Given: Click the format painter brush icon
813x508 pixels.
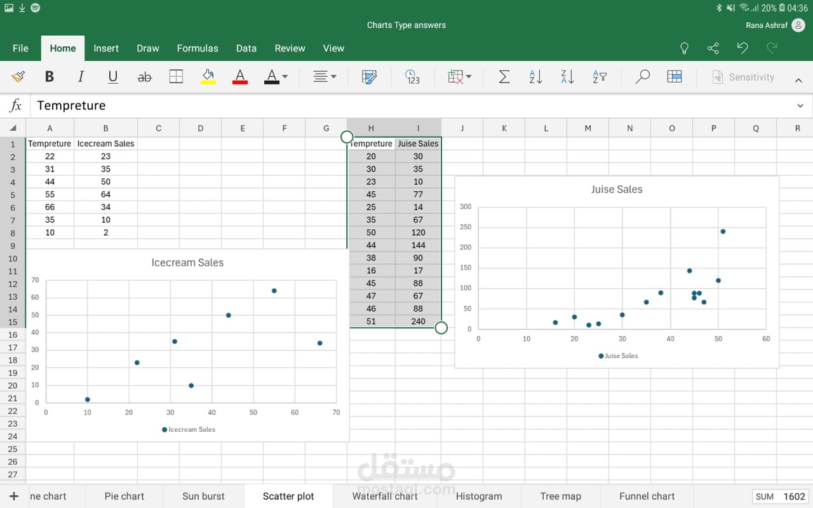Looking at the screenshot, I should pos(18,77).
